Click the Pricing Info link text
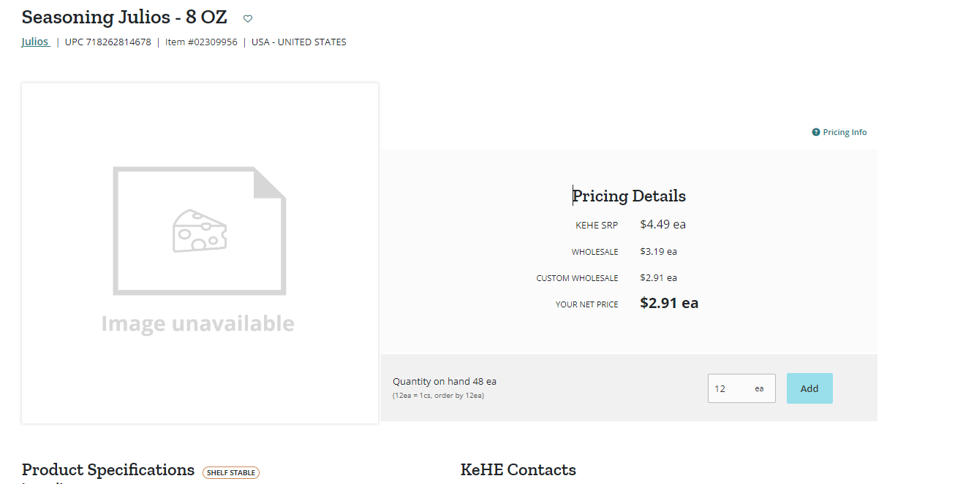This screenshot has height=484, width=974. click(x=845, y=132)
